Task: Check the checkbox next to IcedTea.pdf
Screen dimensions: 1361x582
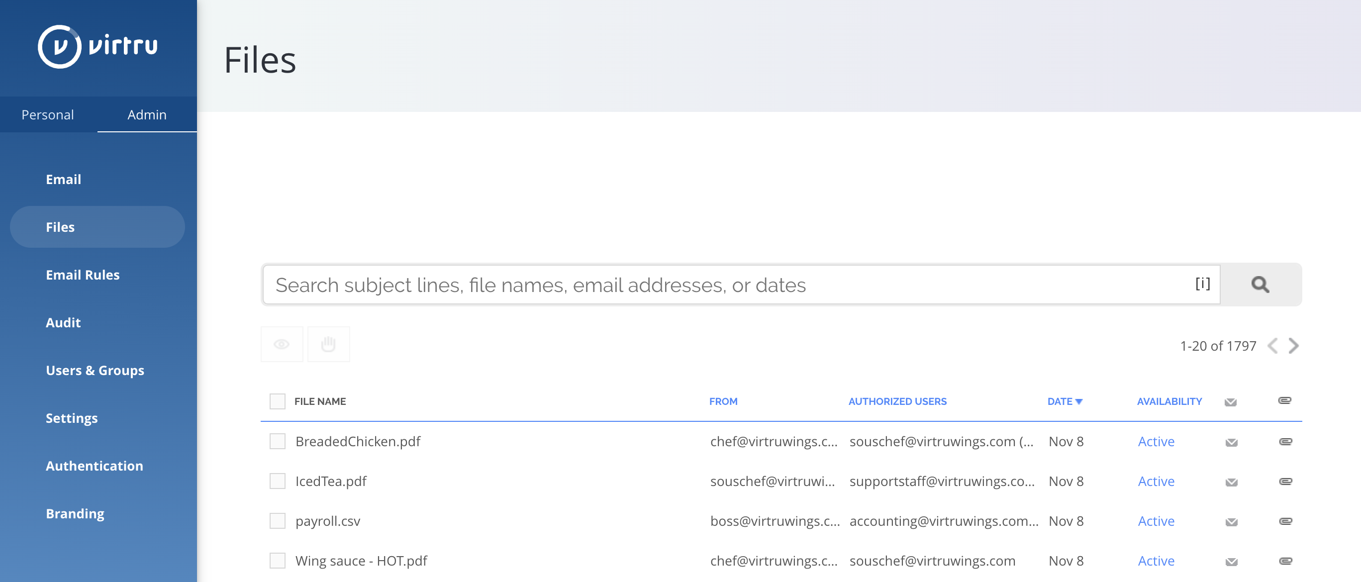Action: tap(278, 481)
